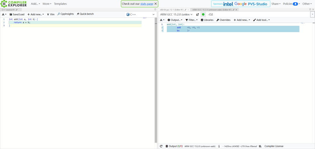Show compiler Output (0/0) window
Screen dimensions: 315x149
(x=174, y=146)
